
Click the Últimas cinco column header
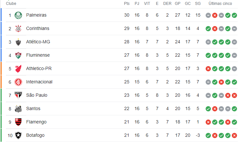[220, 4]
